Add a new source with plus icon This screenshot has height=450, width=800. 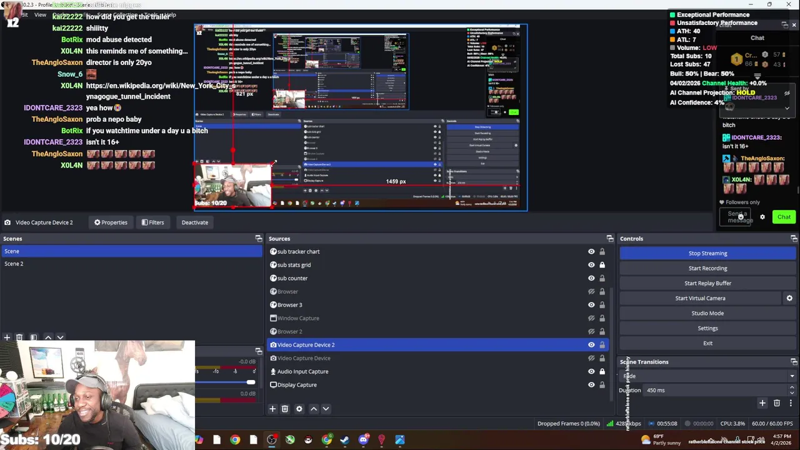[272, 409]
